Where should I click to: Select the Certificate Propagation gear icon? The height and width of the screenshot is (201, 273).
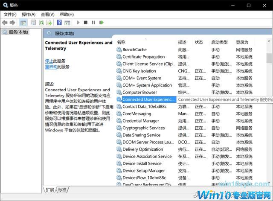pos(119,57)
